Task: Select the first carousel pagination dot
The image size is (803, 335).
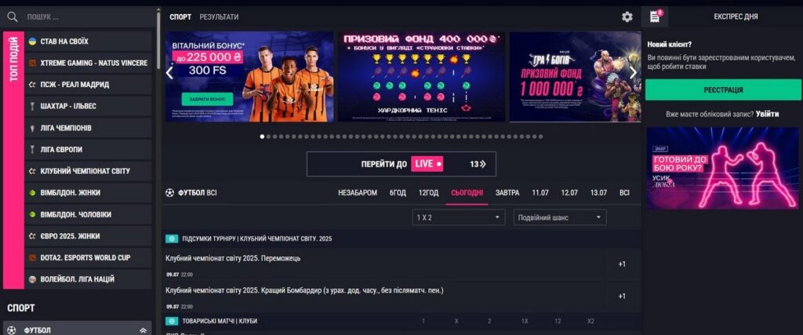Action: click(262, 137)
